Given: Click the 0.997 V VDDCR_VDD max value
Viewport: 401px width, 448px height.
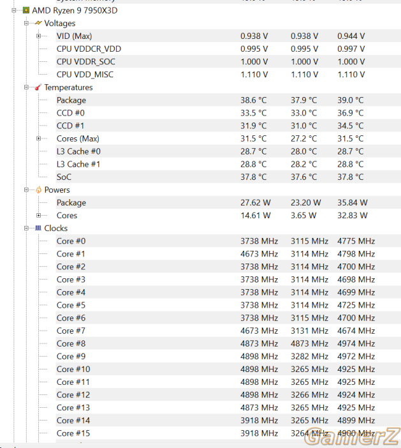Looking at the screenshot, I should (x=351, y=49).
